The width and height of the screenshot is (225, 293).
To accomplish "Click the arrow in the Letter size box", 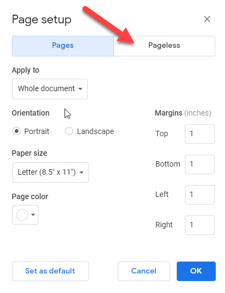I will point(81,173).
